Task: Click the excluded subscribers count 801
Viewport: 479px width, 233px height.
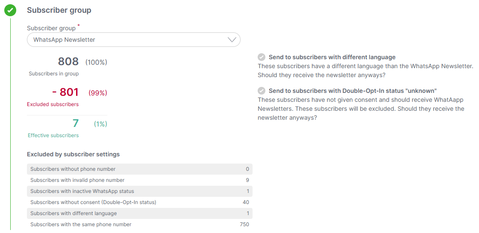Action: pos(65,92)
